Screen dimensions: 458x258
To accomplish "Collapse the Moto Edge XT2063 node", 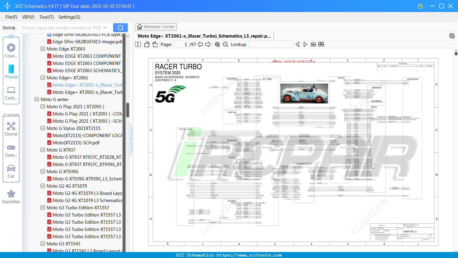I will point(42,49).
